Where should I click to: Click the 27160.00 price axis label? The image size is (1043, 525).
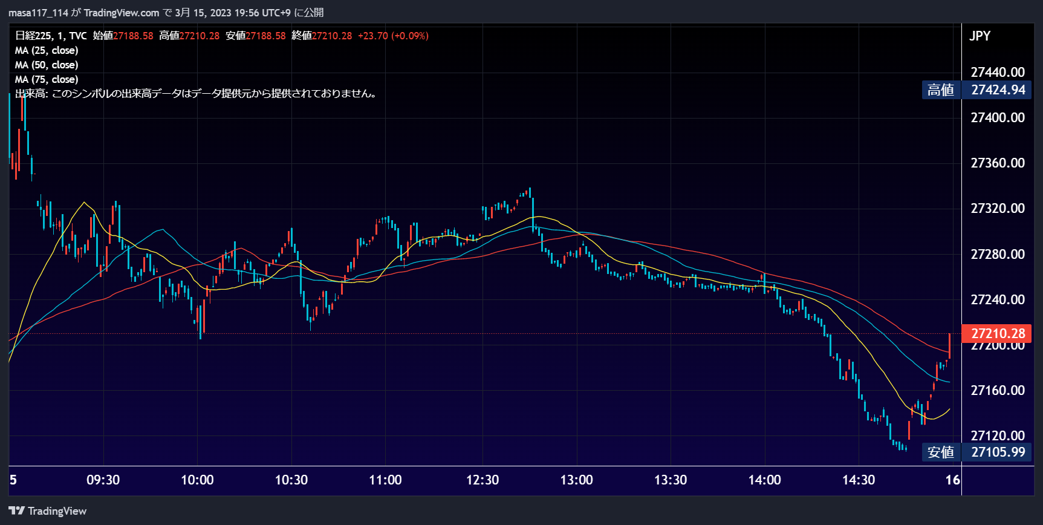(x=998, y=390)
